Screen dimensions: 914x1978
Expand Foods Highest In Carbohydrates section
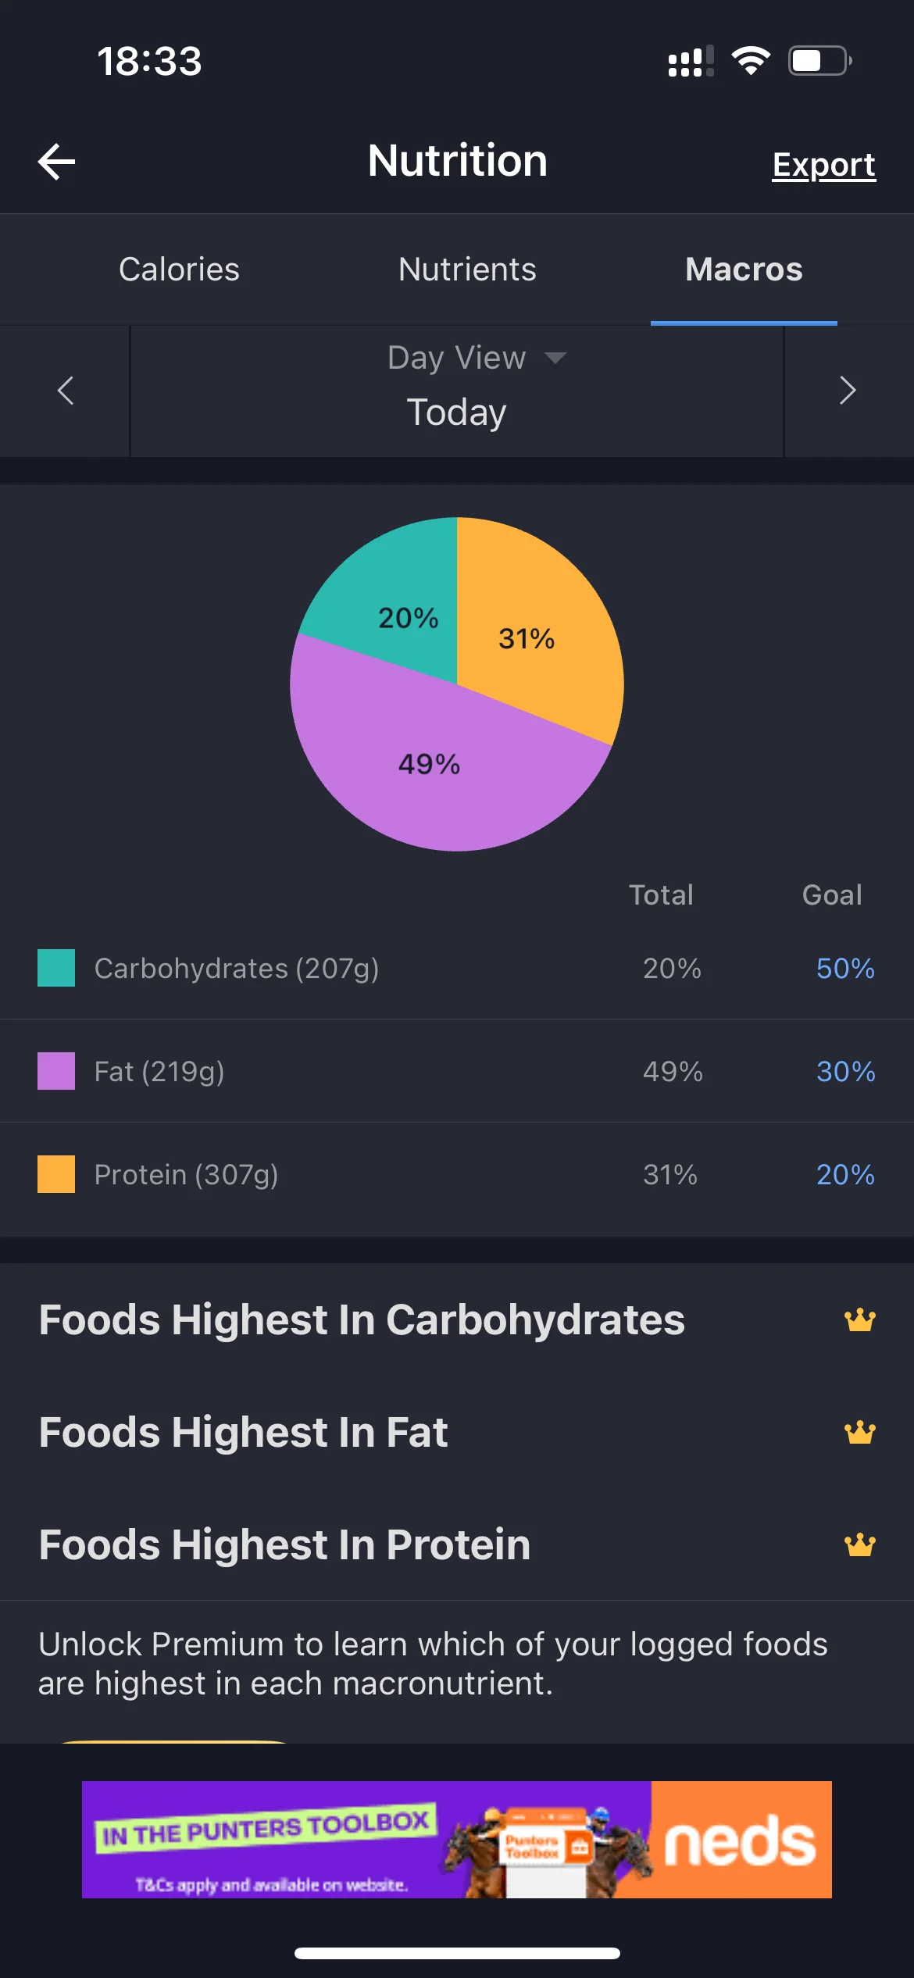click(457, 1320)
